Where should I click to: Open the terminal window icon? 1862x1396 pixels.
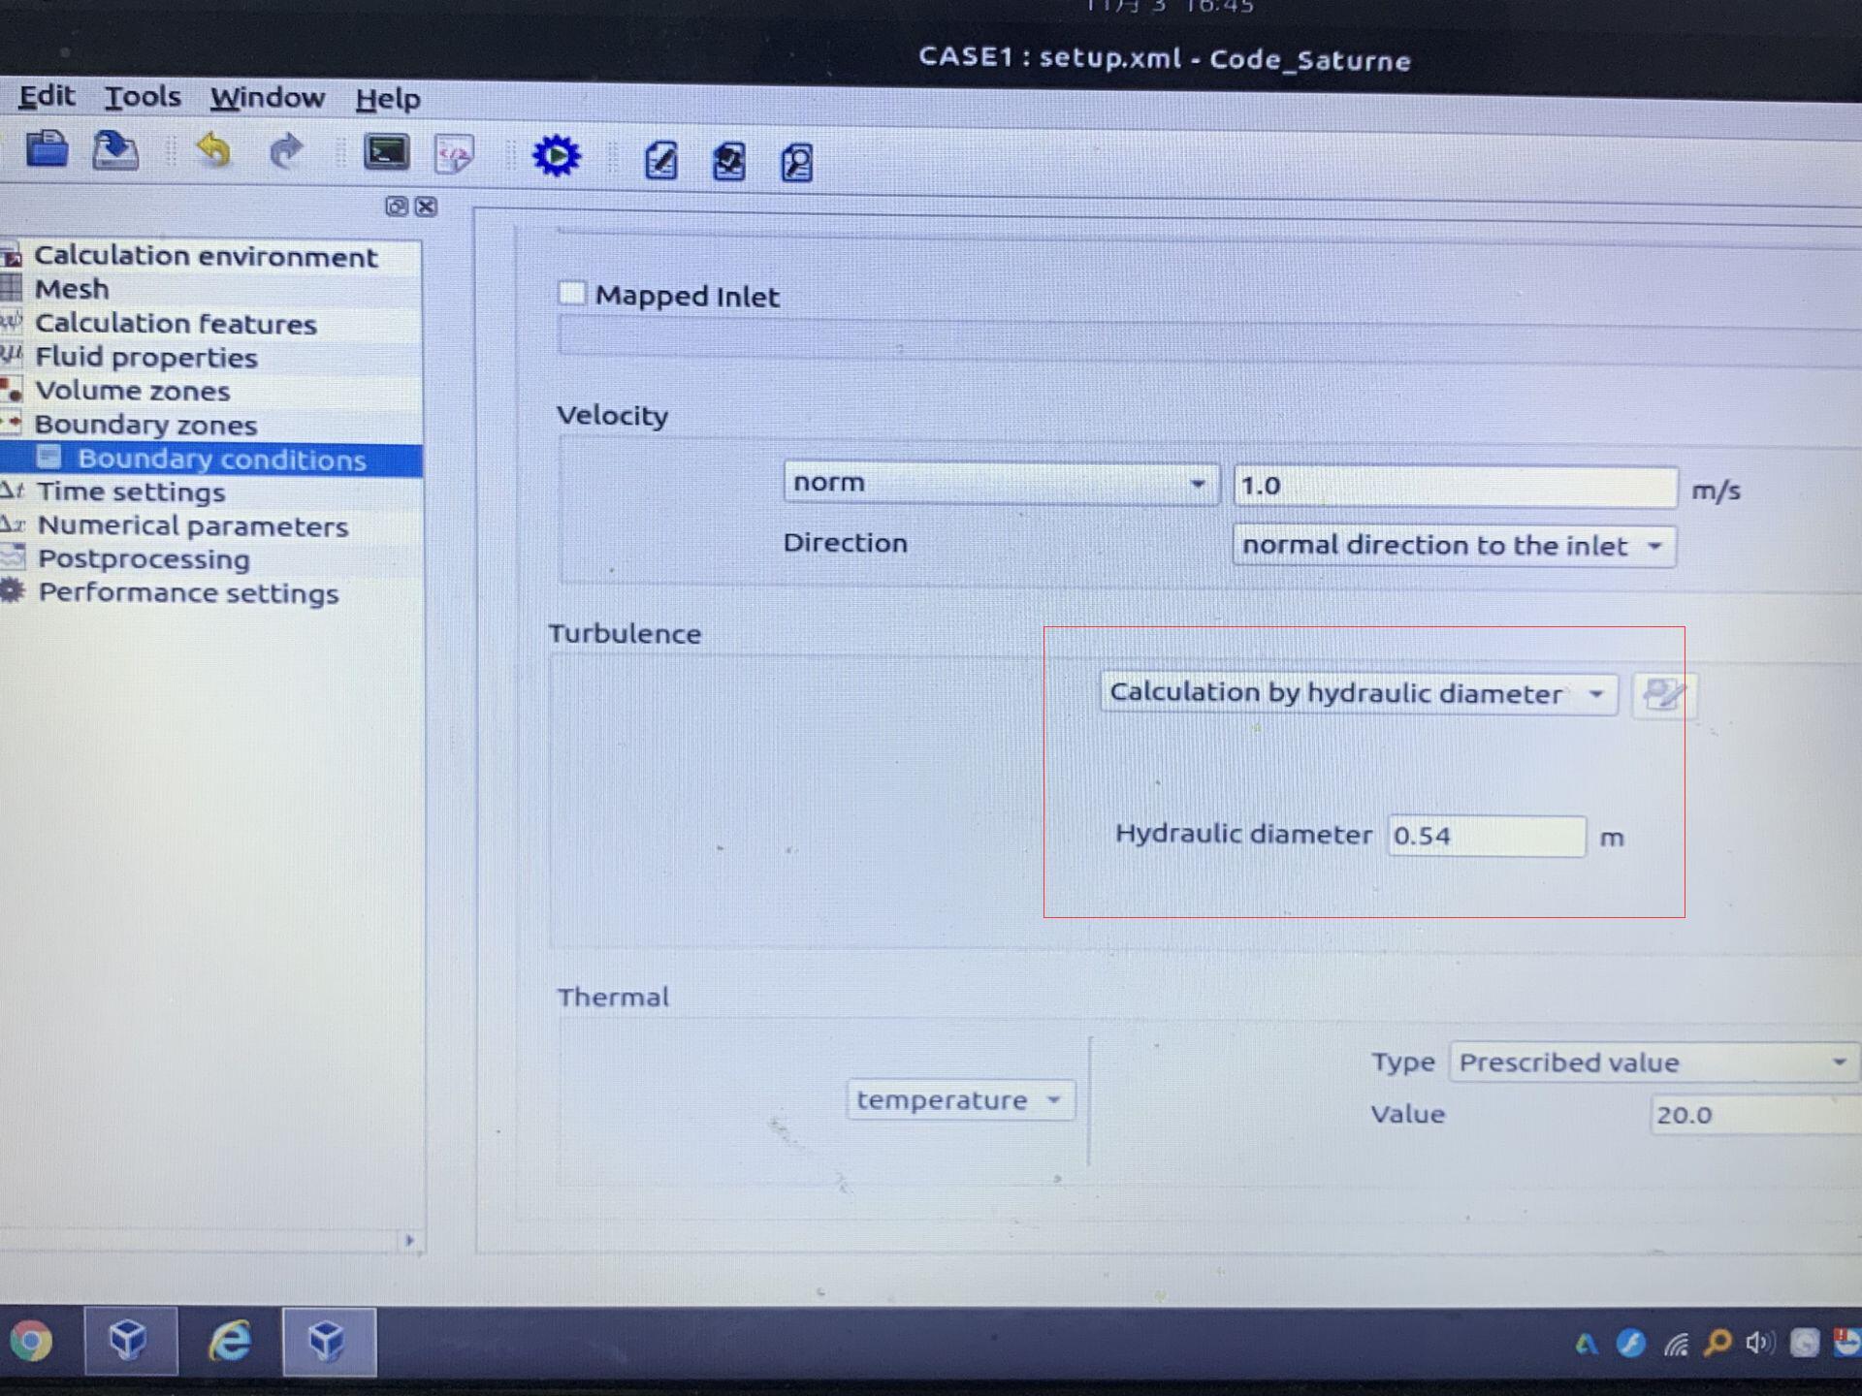tap(386, 153)
